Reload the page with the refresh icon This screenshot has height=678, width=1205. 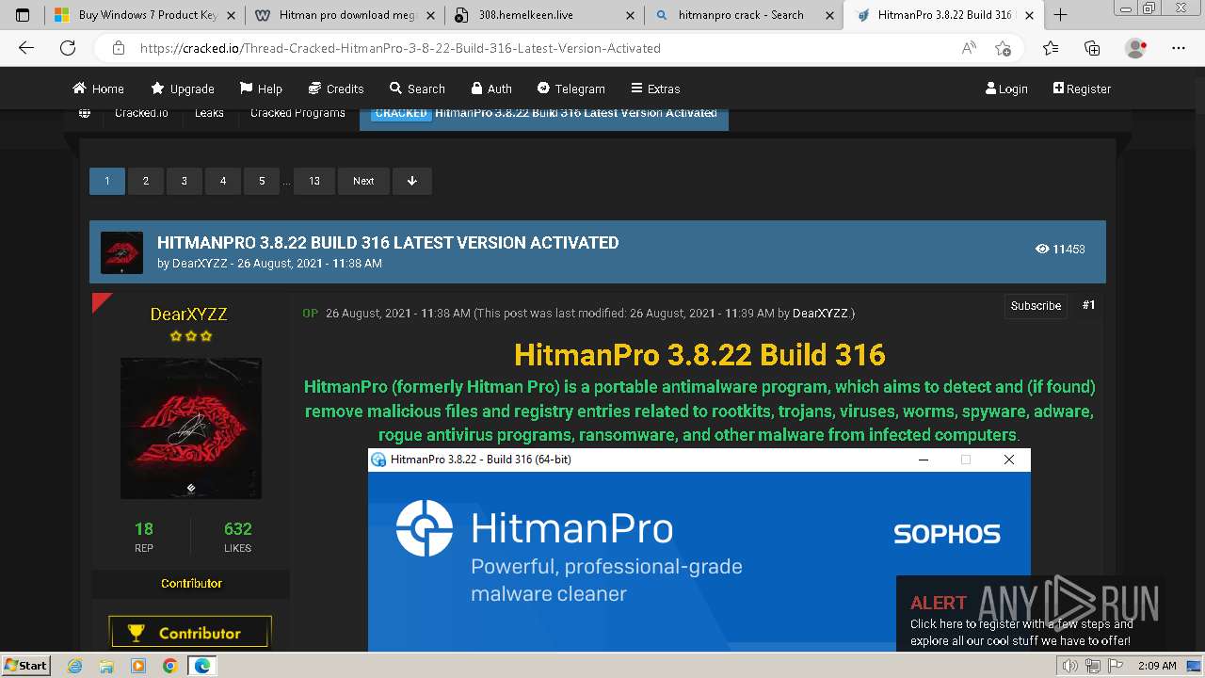pyautogui.click(x=68, y=48)
